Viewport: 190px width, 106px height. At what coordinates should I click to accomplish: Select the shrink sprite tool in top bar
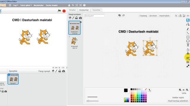pos(80,5)
